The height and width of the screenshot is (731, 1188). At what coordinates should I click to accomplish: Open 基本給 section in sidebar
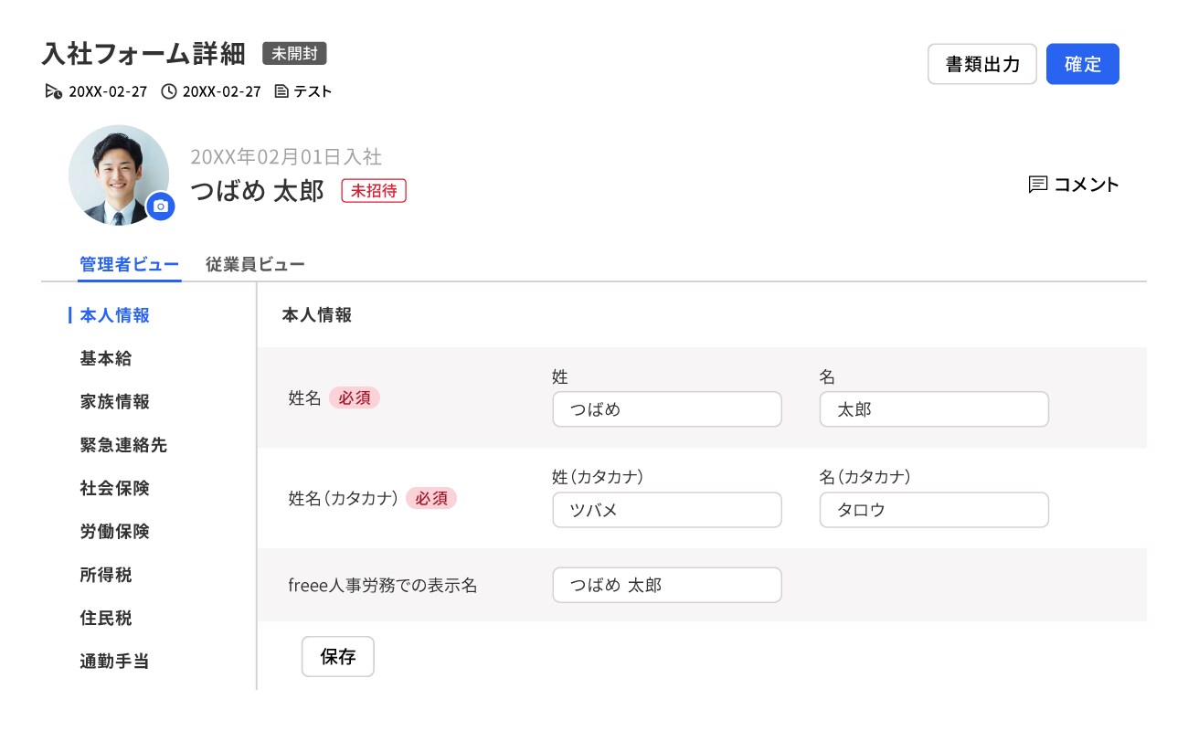click(106, 359)
